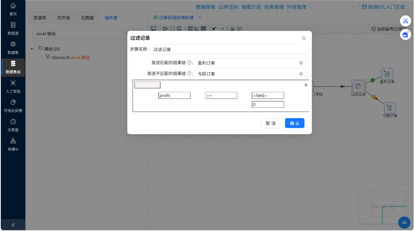
Task: Click the >= operator box
Action: point(221,95)
